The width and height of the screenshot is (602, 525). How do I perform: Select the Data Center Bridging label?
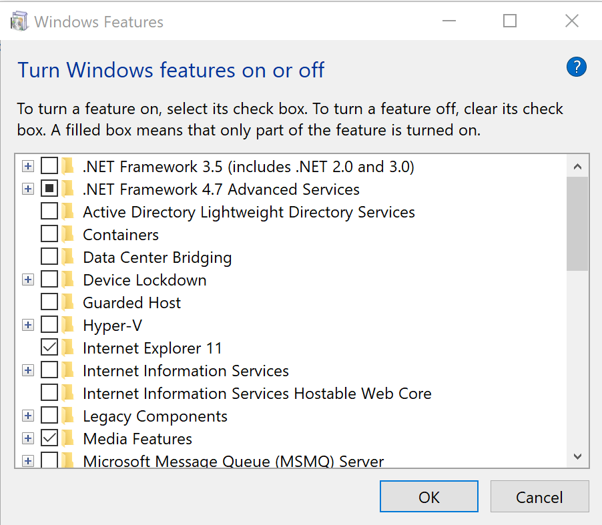click(x=157, y=257)
